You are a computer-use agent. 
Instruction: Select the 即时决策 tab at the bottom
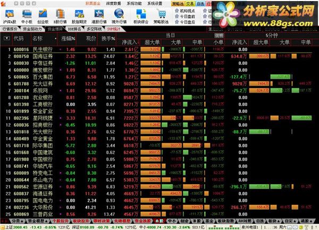click(102, 221)
